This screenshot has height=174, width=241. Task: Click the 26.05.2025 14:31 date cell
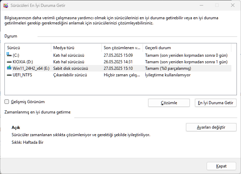[x=118, y=62]
